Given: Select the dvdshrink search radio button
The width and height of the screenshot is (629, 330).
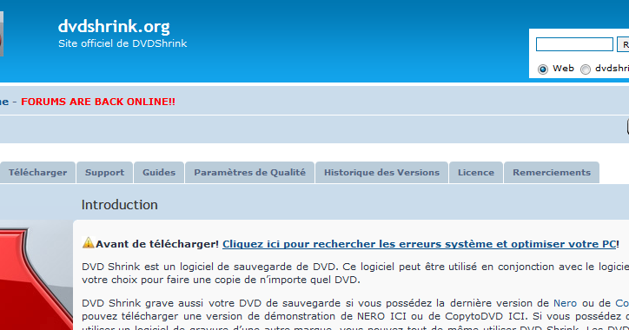Looking at the screenshot, I should (586, 69).
